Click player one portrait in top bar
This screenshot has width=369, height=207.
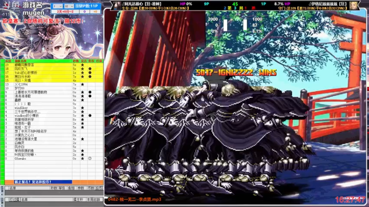click(117, 6)
